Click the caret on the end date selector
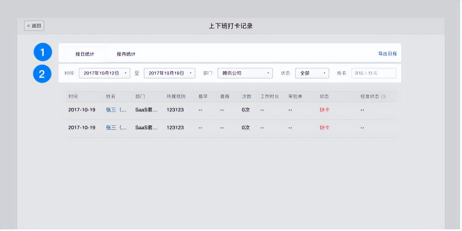This screenshot has height=231, width=462. pos(190,73)
